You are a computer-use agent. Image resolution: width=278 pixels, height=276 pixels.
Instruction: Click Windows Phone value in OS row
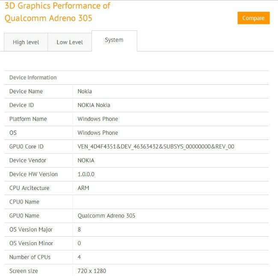(98, 133)
